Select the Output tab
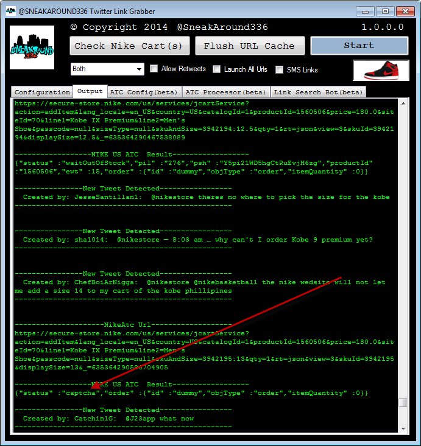This screenshot has width=421, height=446. [x=90, y=91]
